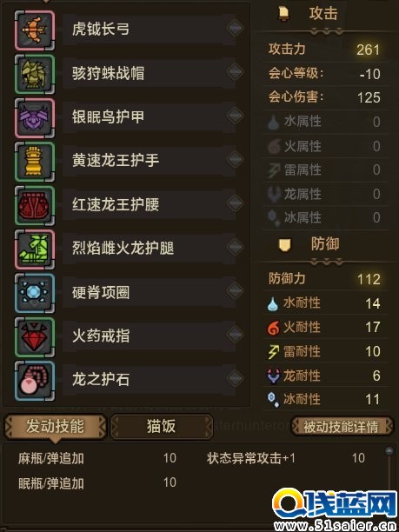Click the 硬脊项圈 necklace icon
This screenshot has height=532, width=399.
(x=35, y=293)
